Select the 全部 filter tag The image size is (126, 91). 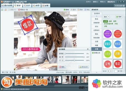[105, 21]
